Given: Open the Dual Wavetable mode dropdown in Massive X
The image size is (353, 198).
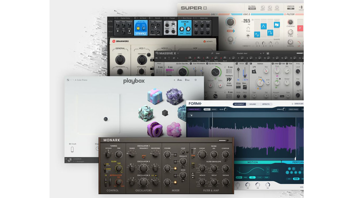Looking at the screenshot, I should (199, 64).
